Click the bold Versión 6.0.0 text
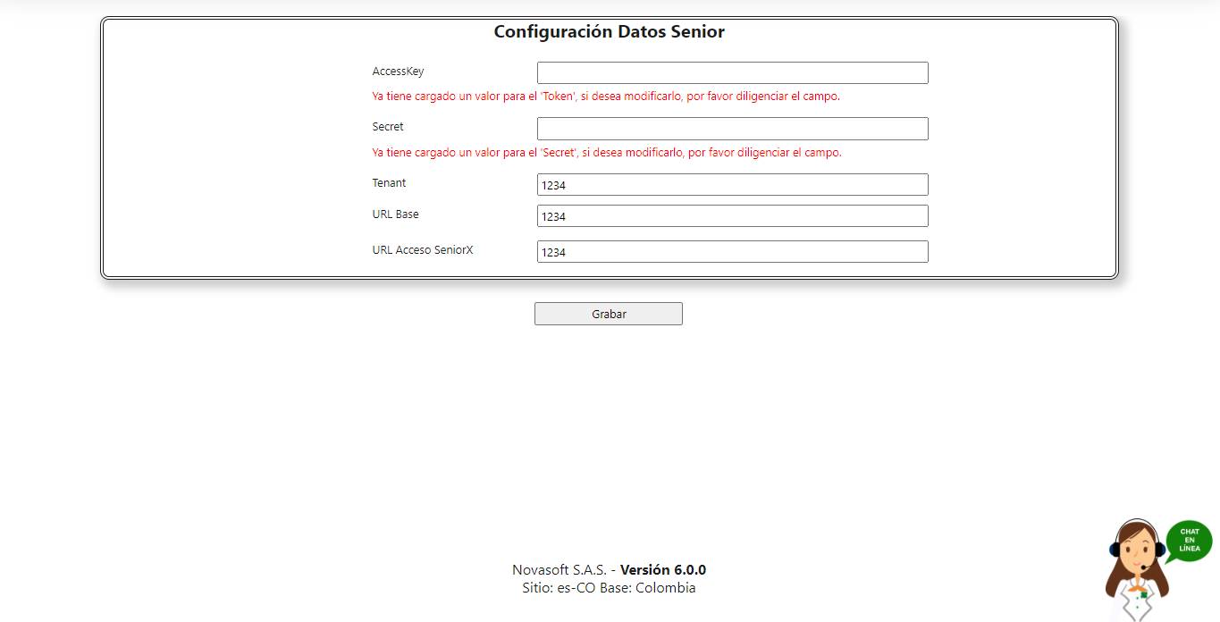Viewport: 1220px width, 622px height. coord(663,570)
